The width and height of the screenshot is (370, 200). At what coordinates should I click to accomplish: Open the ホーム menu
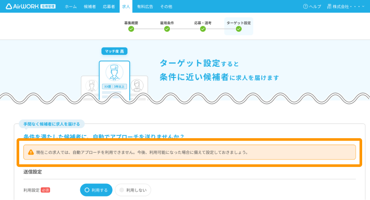pyautogui.click(x=71, y=7)
